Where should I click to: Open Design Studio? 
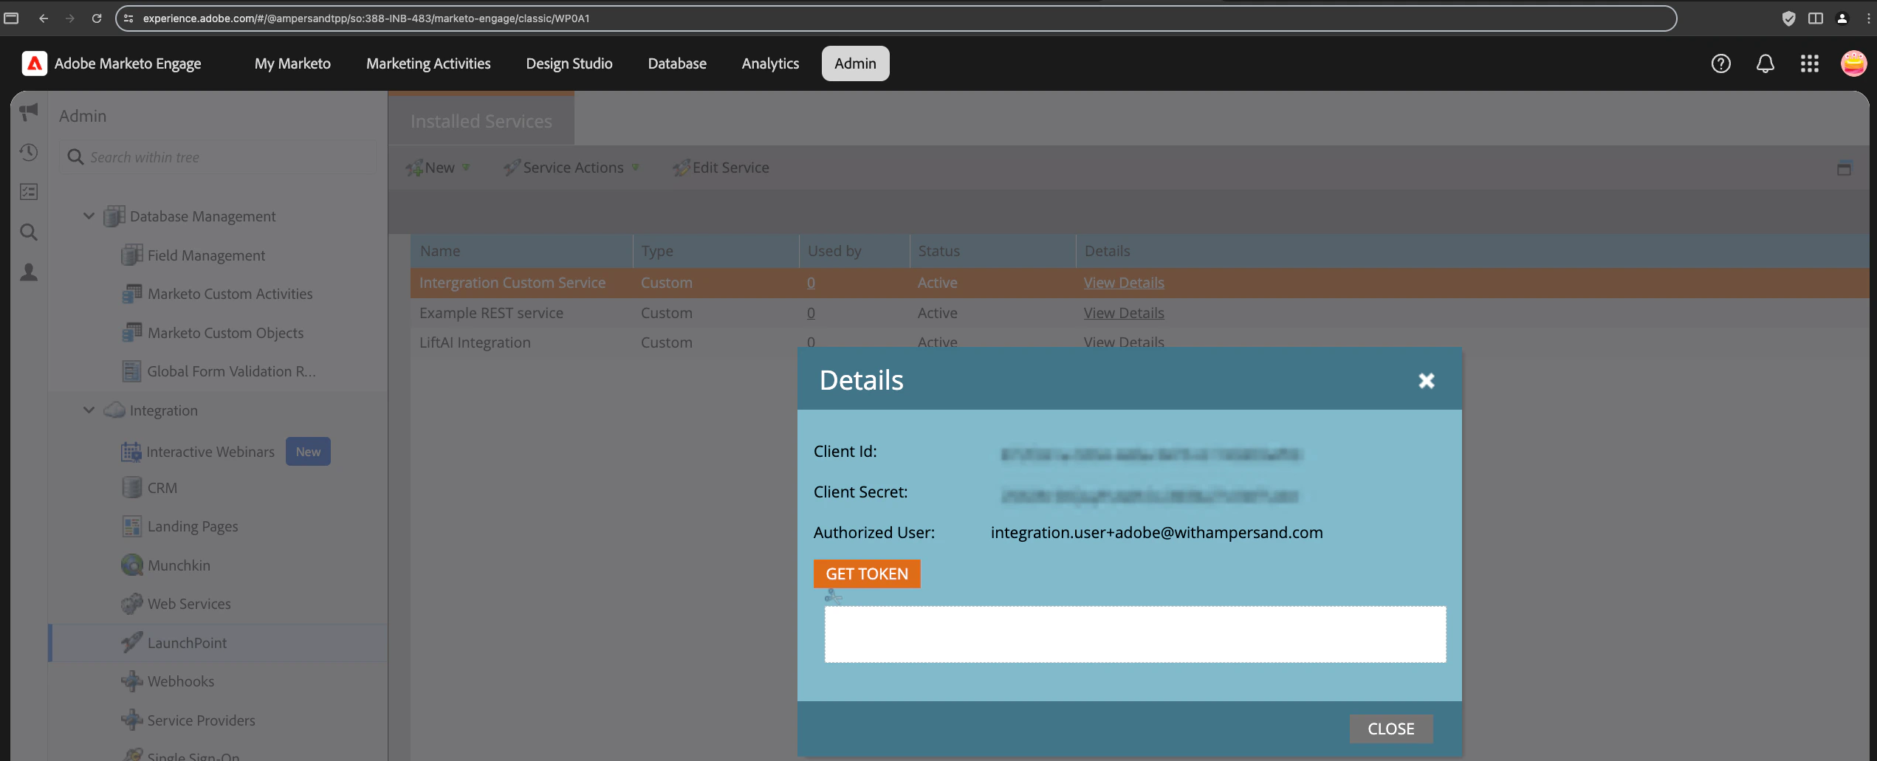coord(569,63)
